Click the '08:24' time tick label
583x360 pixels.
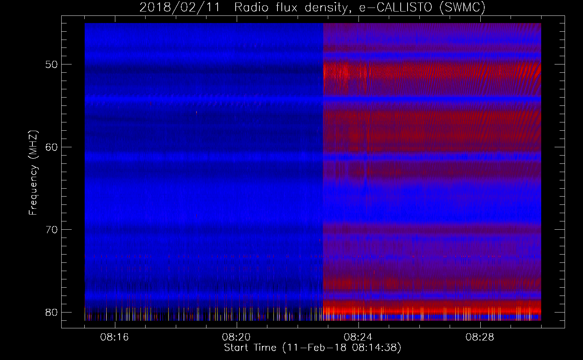[358, 337]
